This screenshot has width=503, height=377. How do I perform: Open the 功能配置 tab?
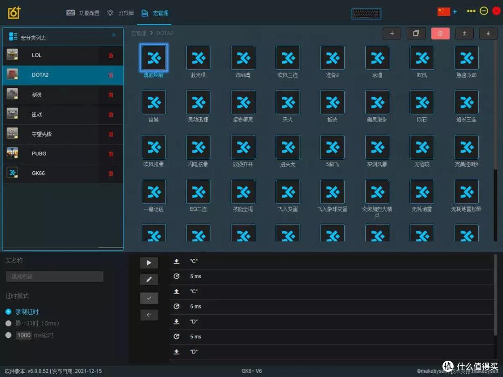pos(83,13)
